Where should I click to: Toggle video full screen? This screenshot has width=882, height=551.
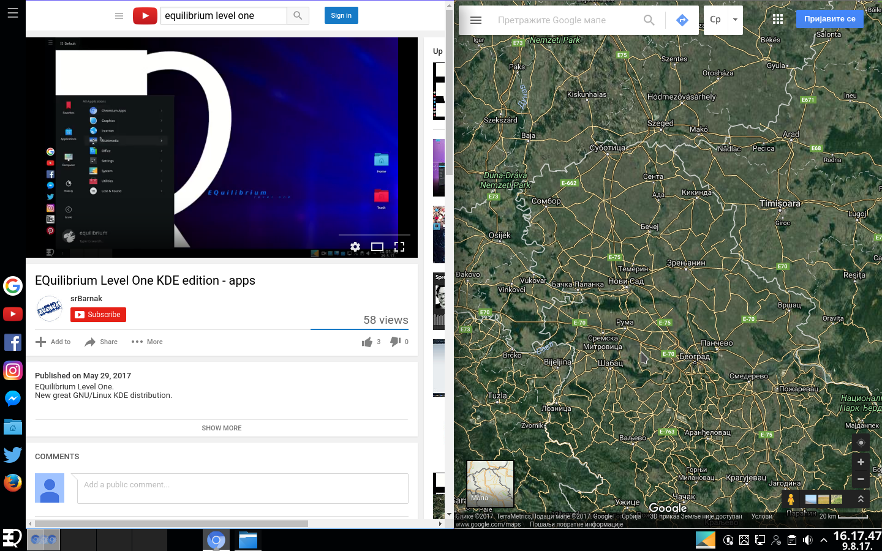399,247
